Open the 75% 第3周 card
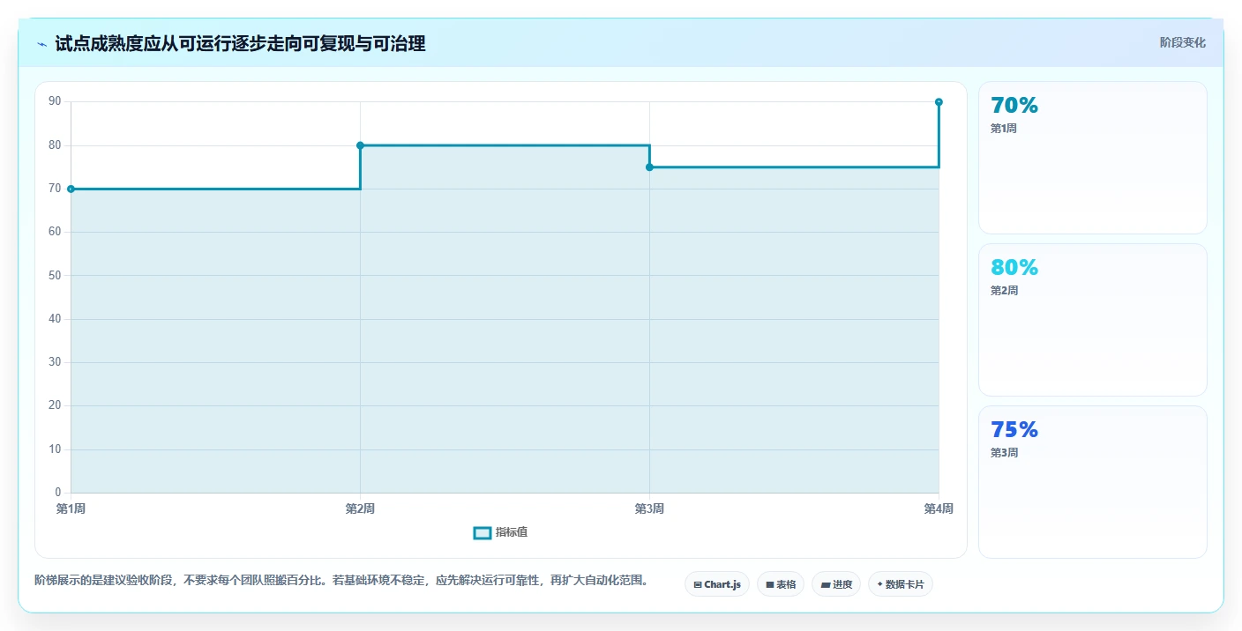 tap(1092, 482)
